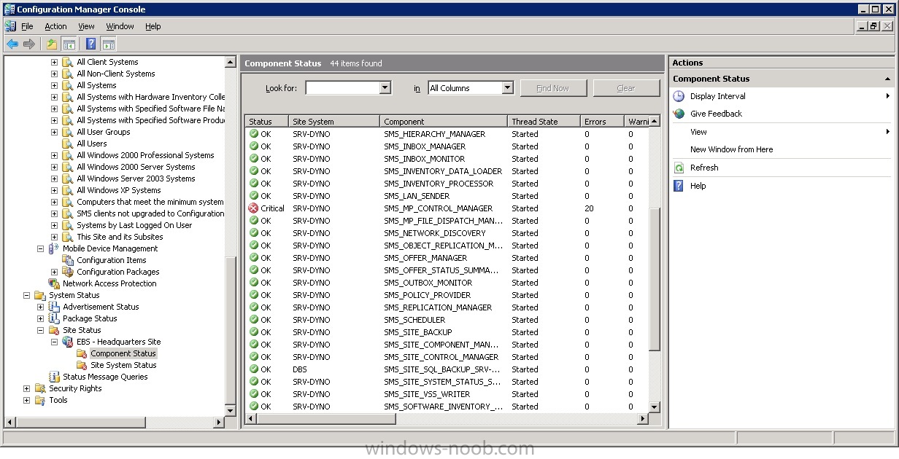Click the console icon left of File menu
The height and width of the screenshot is (459, 899).
[x=10, y=26]
